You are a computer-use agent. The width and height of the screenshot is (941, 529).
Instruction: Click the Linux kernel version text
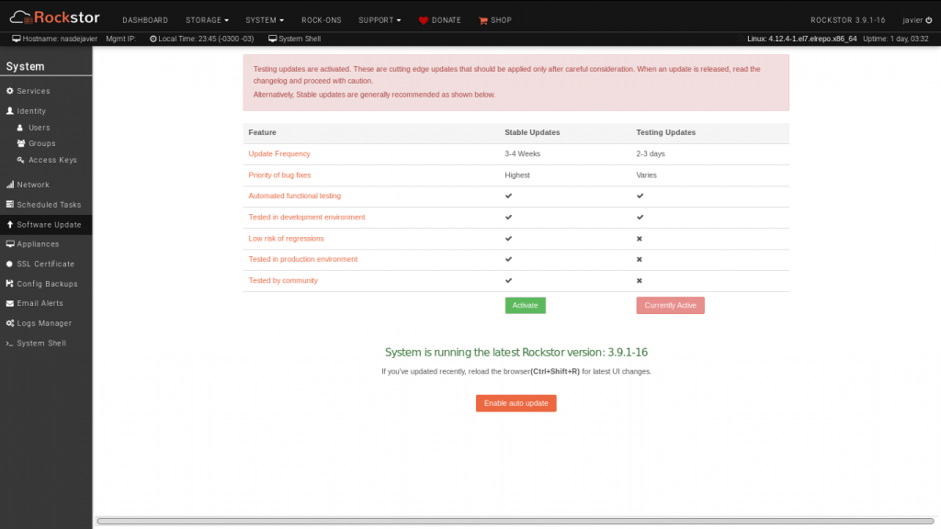point(801,39)
